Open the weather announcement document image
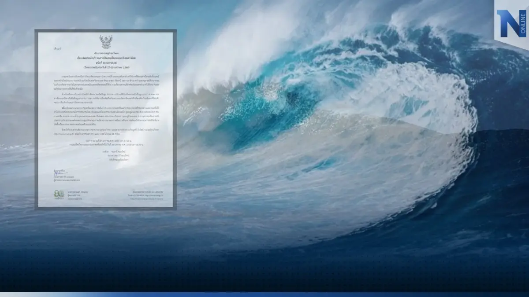Viewport: 529px width, 297px height. (106, 119)
